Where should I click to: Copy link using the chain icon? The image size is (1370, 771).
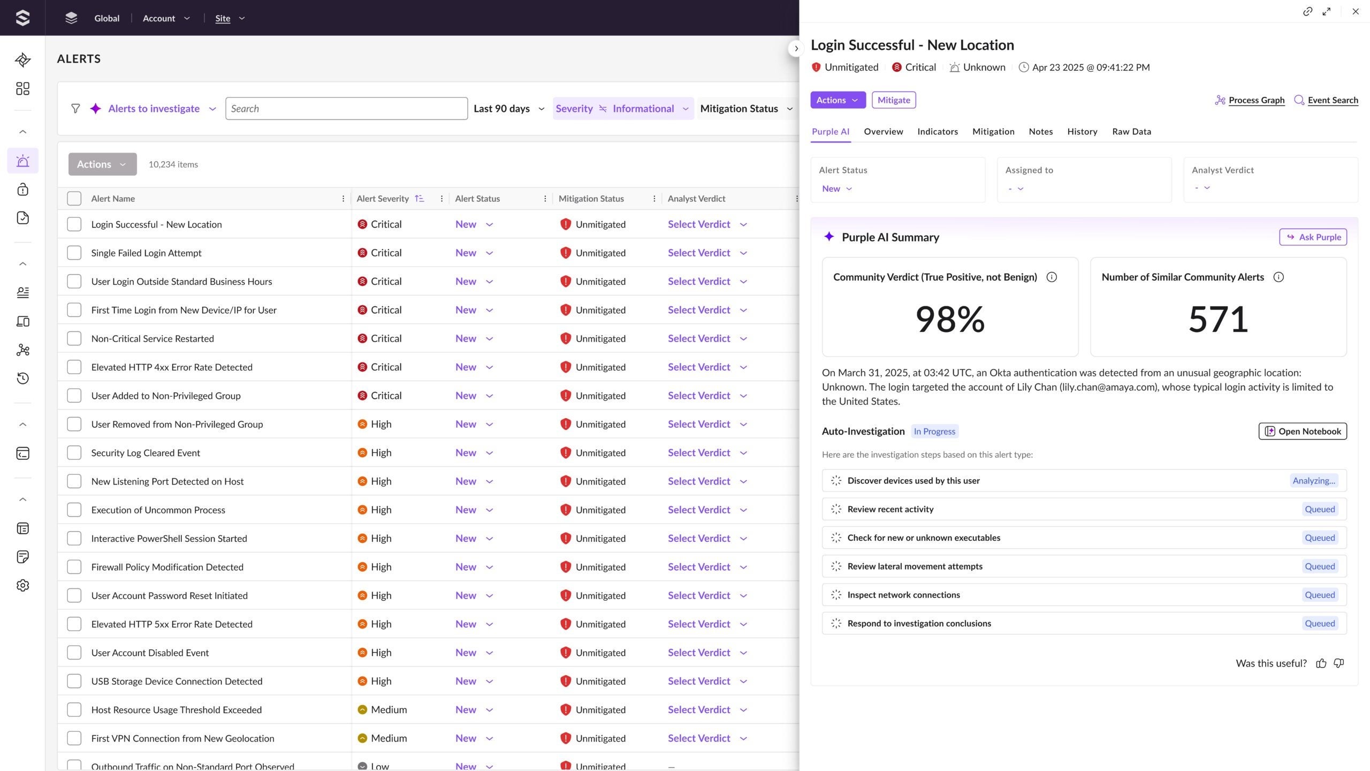coord(1307,11)
